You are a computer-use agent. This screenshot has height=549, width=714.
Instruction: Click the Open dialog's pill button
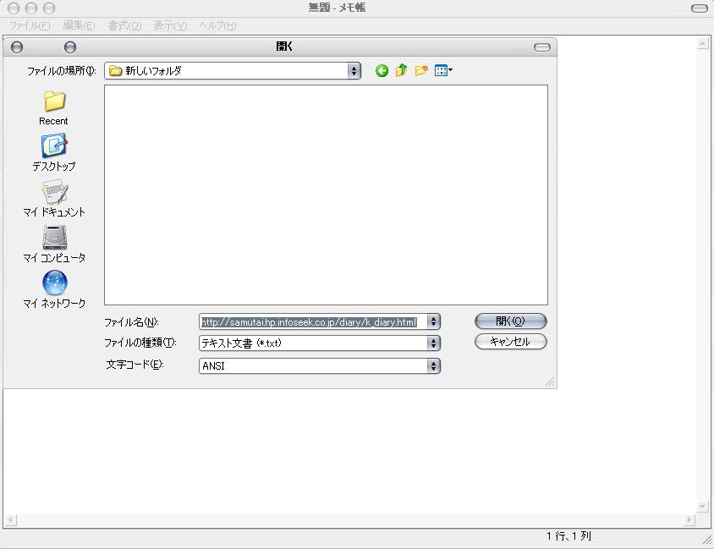point(542,47)
